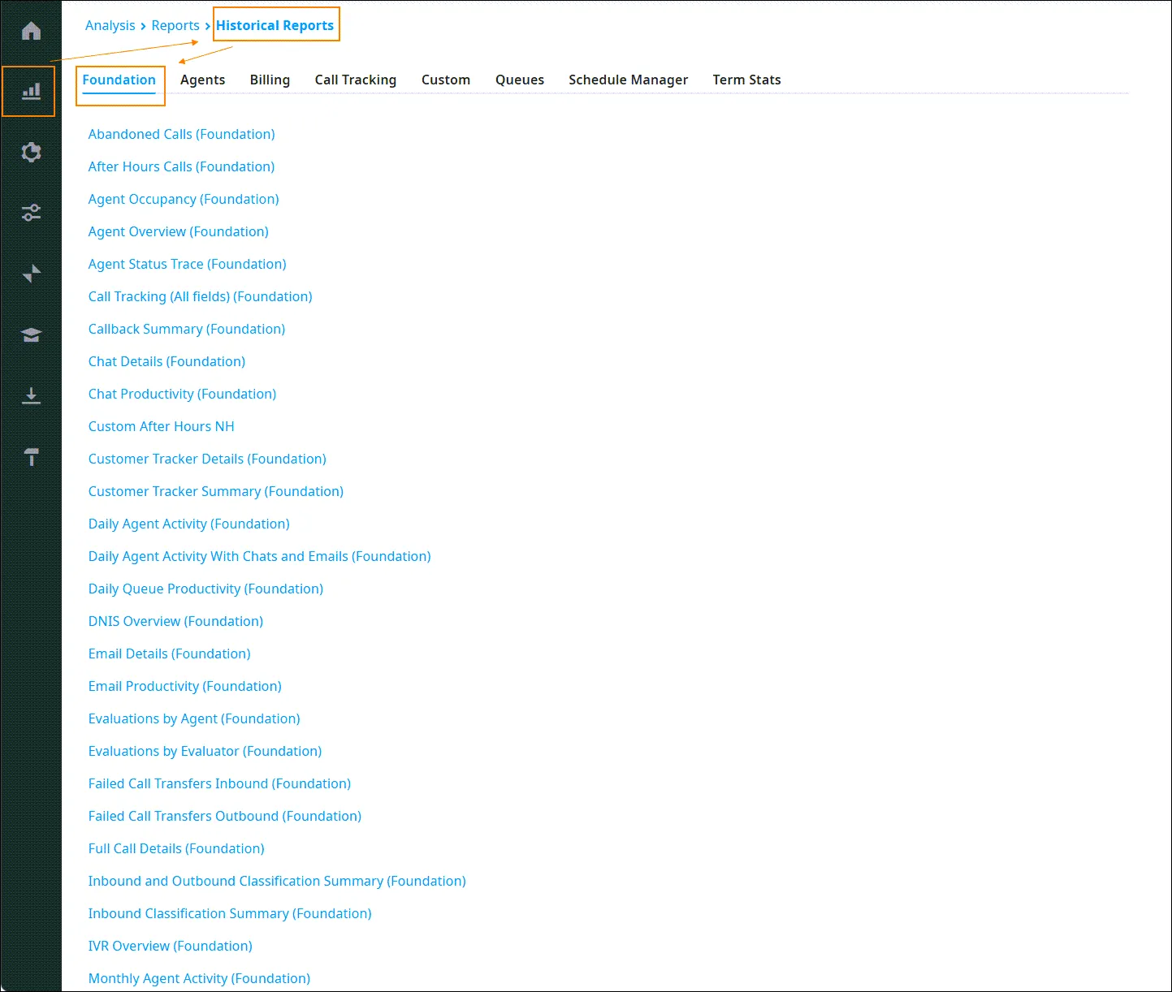Open IVR Overview (Foundation) report
The width and height of the screenshot is (1172, 992).
click(x=170, y=946)
